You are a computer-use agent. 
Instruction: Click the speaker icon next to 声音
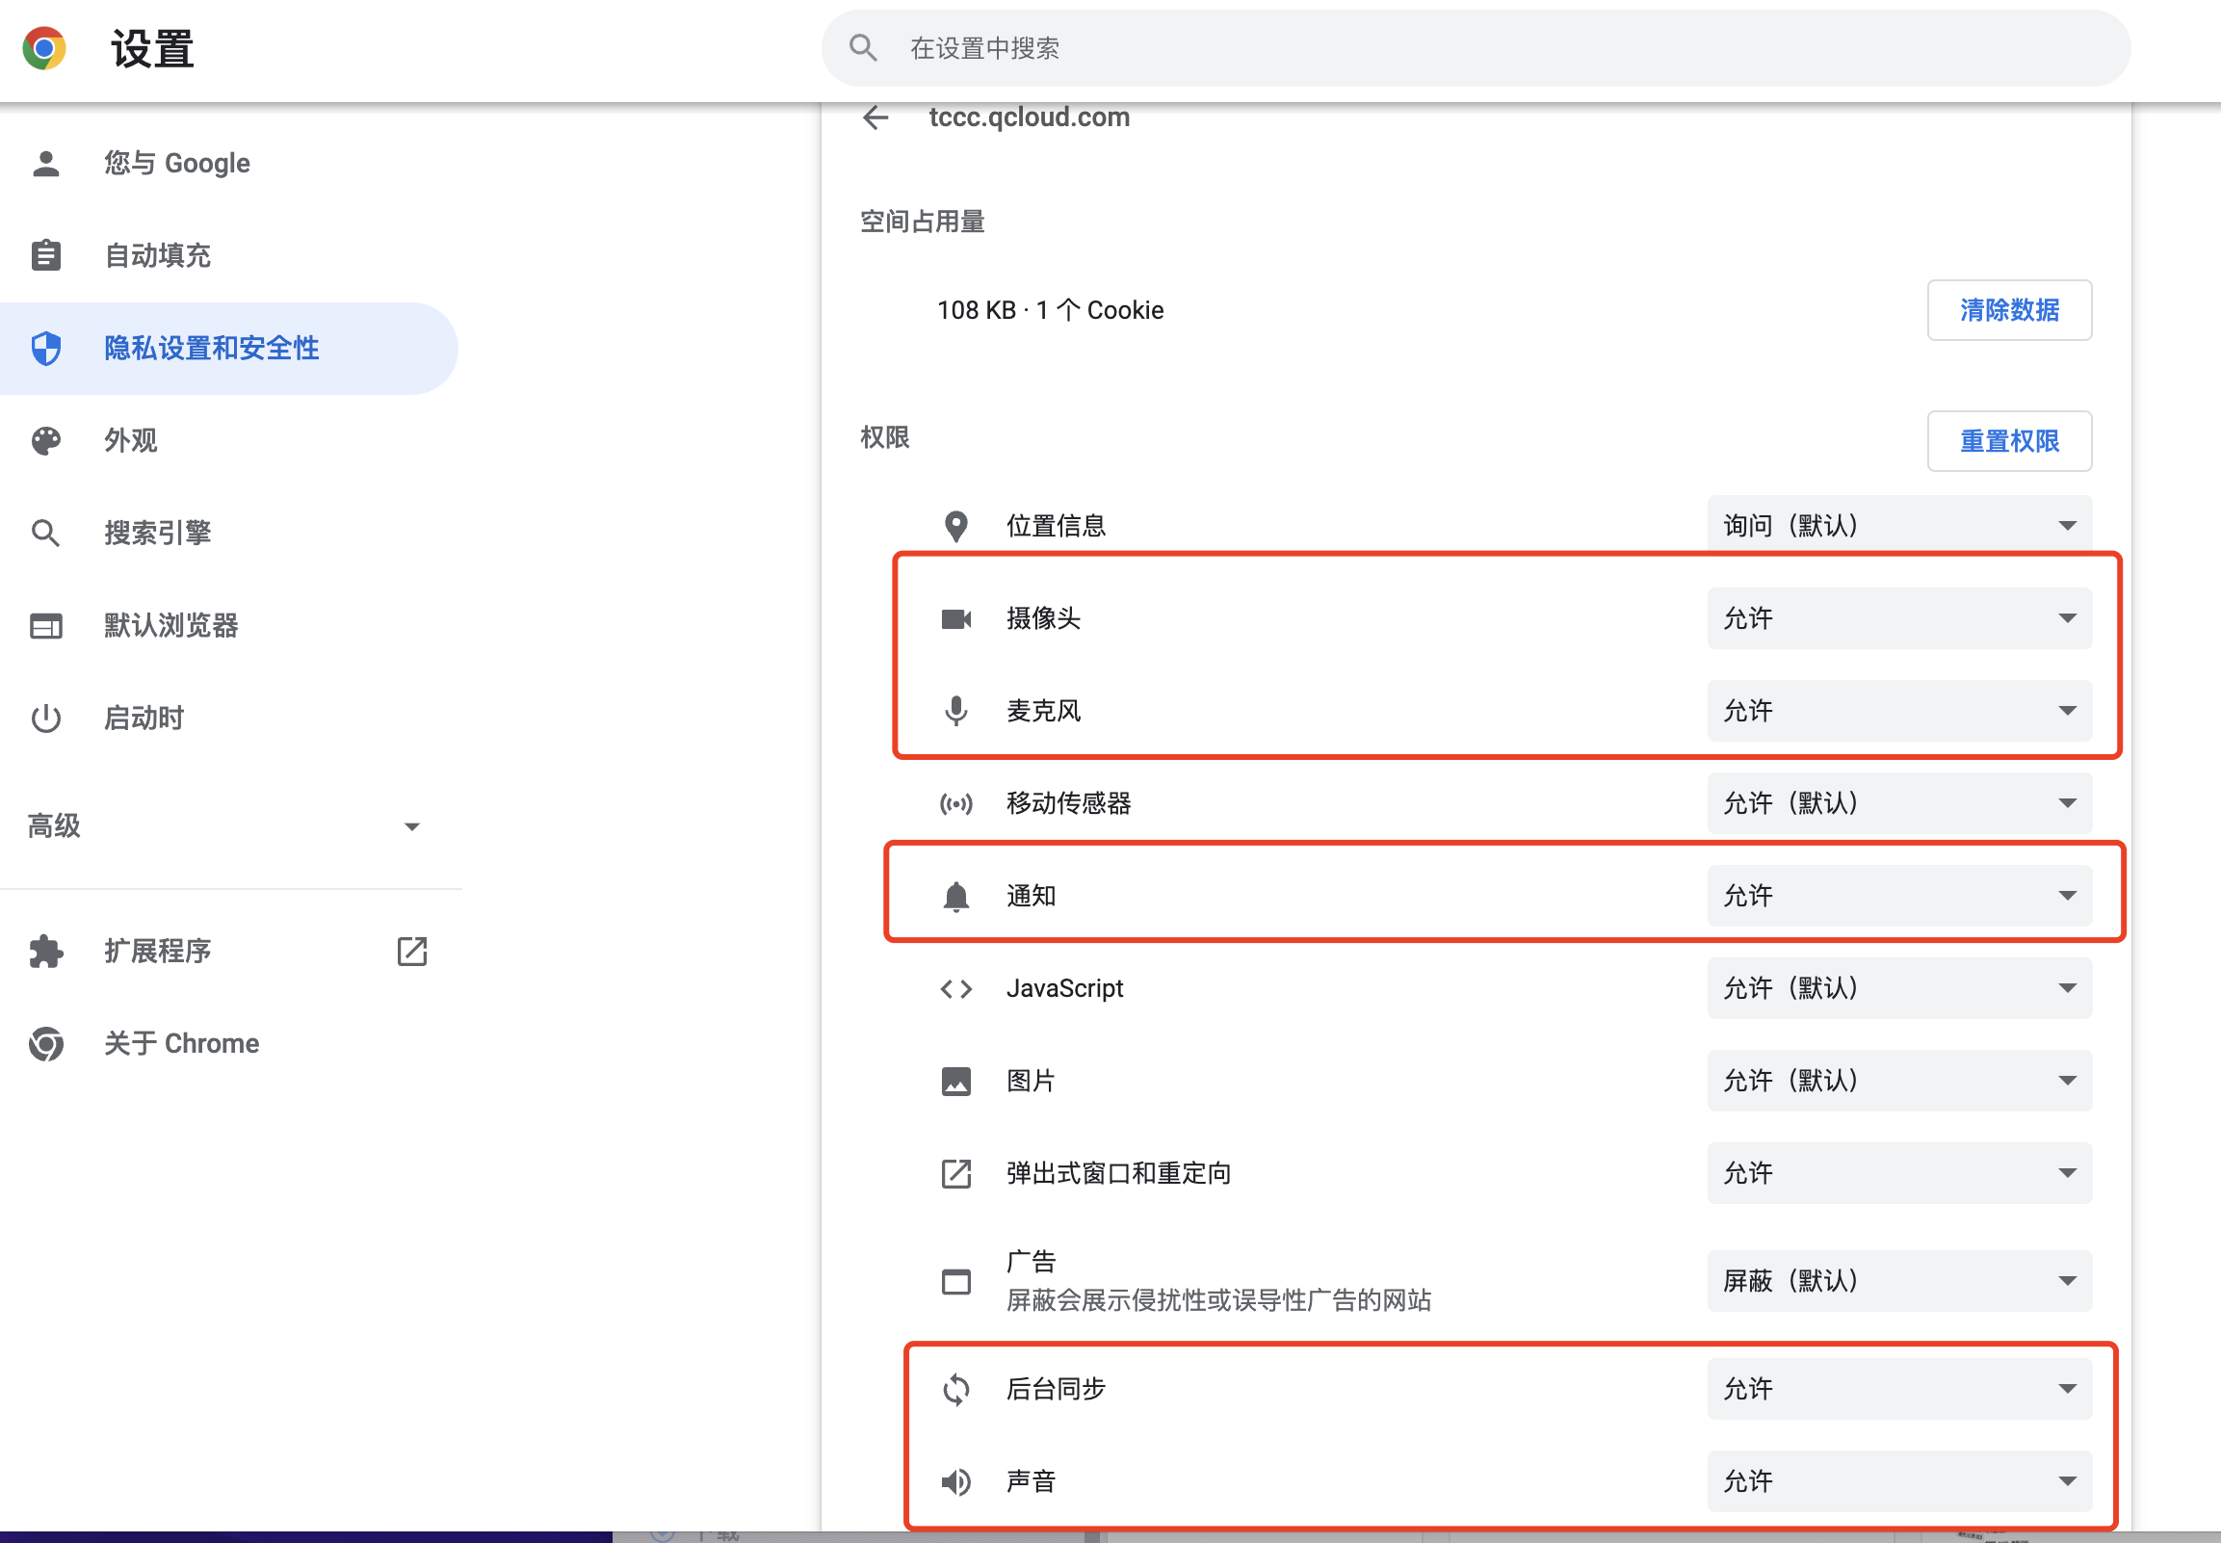pos(955,1481)
